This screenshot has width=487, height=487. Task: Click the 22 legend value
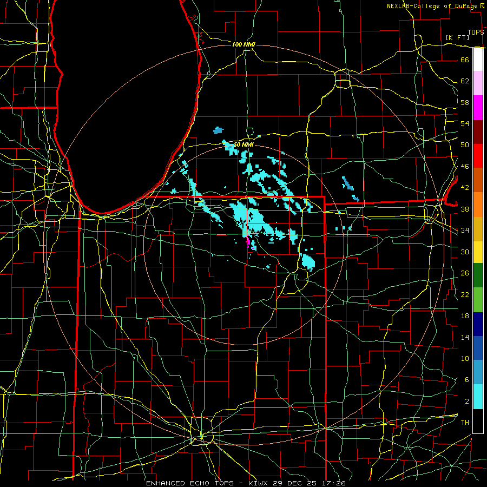pos(465,294)
